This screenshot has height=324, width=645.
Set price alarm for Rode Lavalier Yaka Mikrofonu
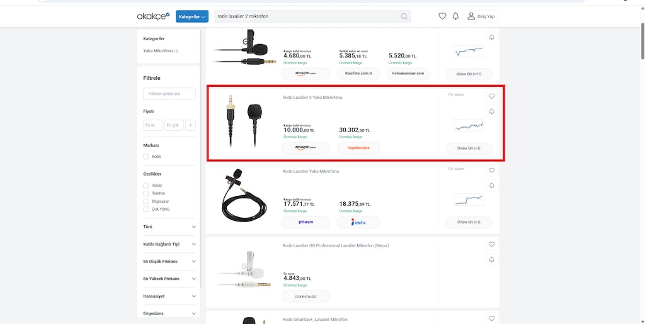[x=491, y=186]
